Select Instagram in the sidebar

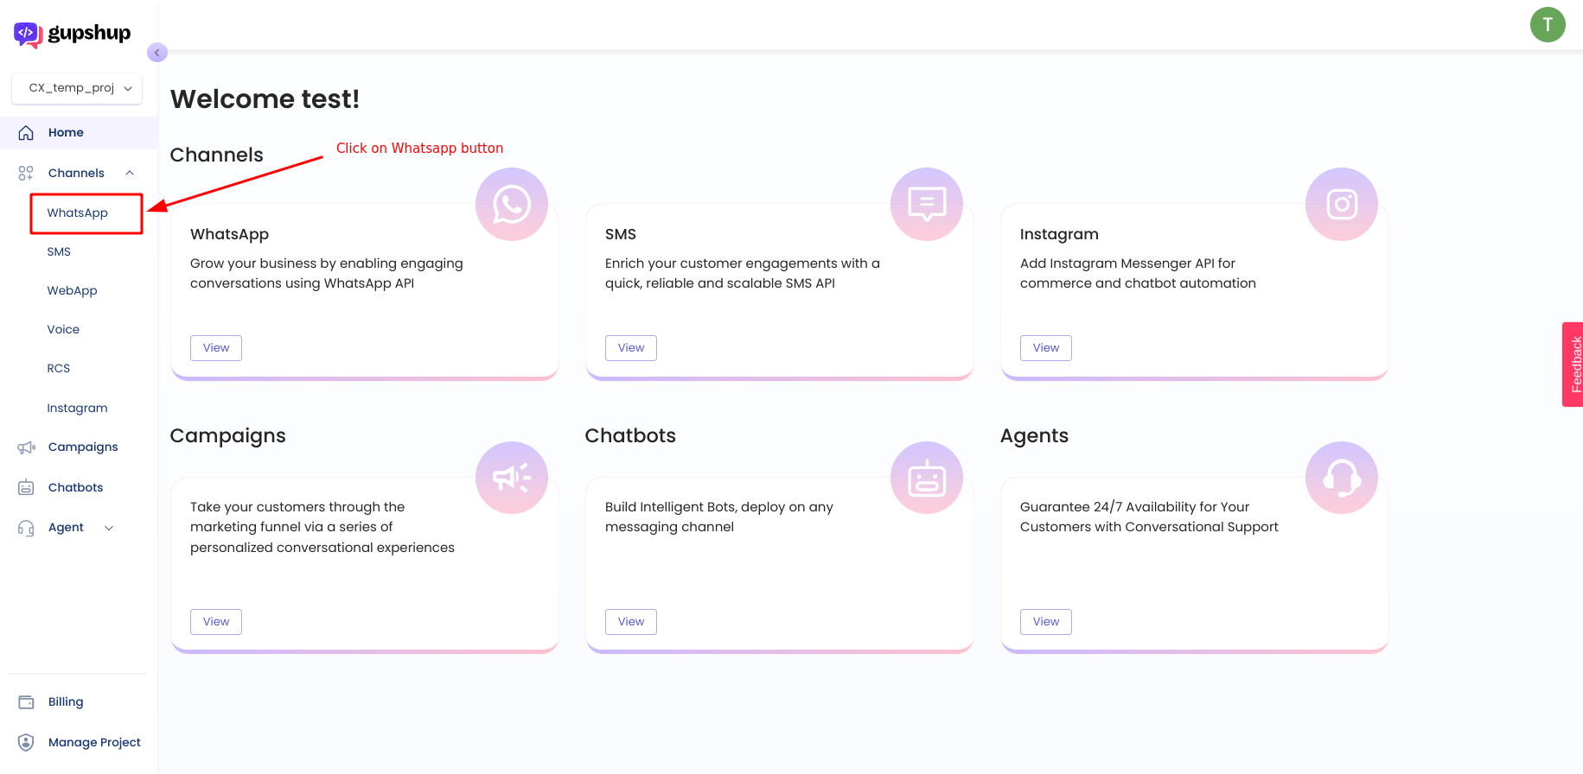77,409
